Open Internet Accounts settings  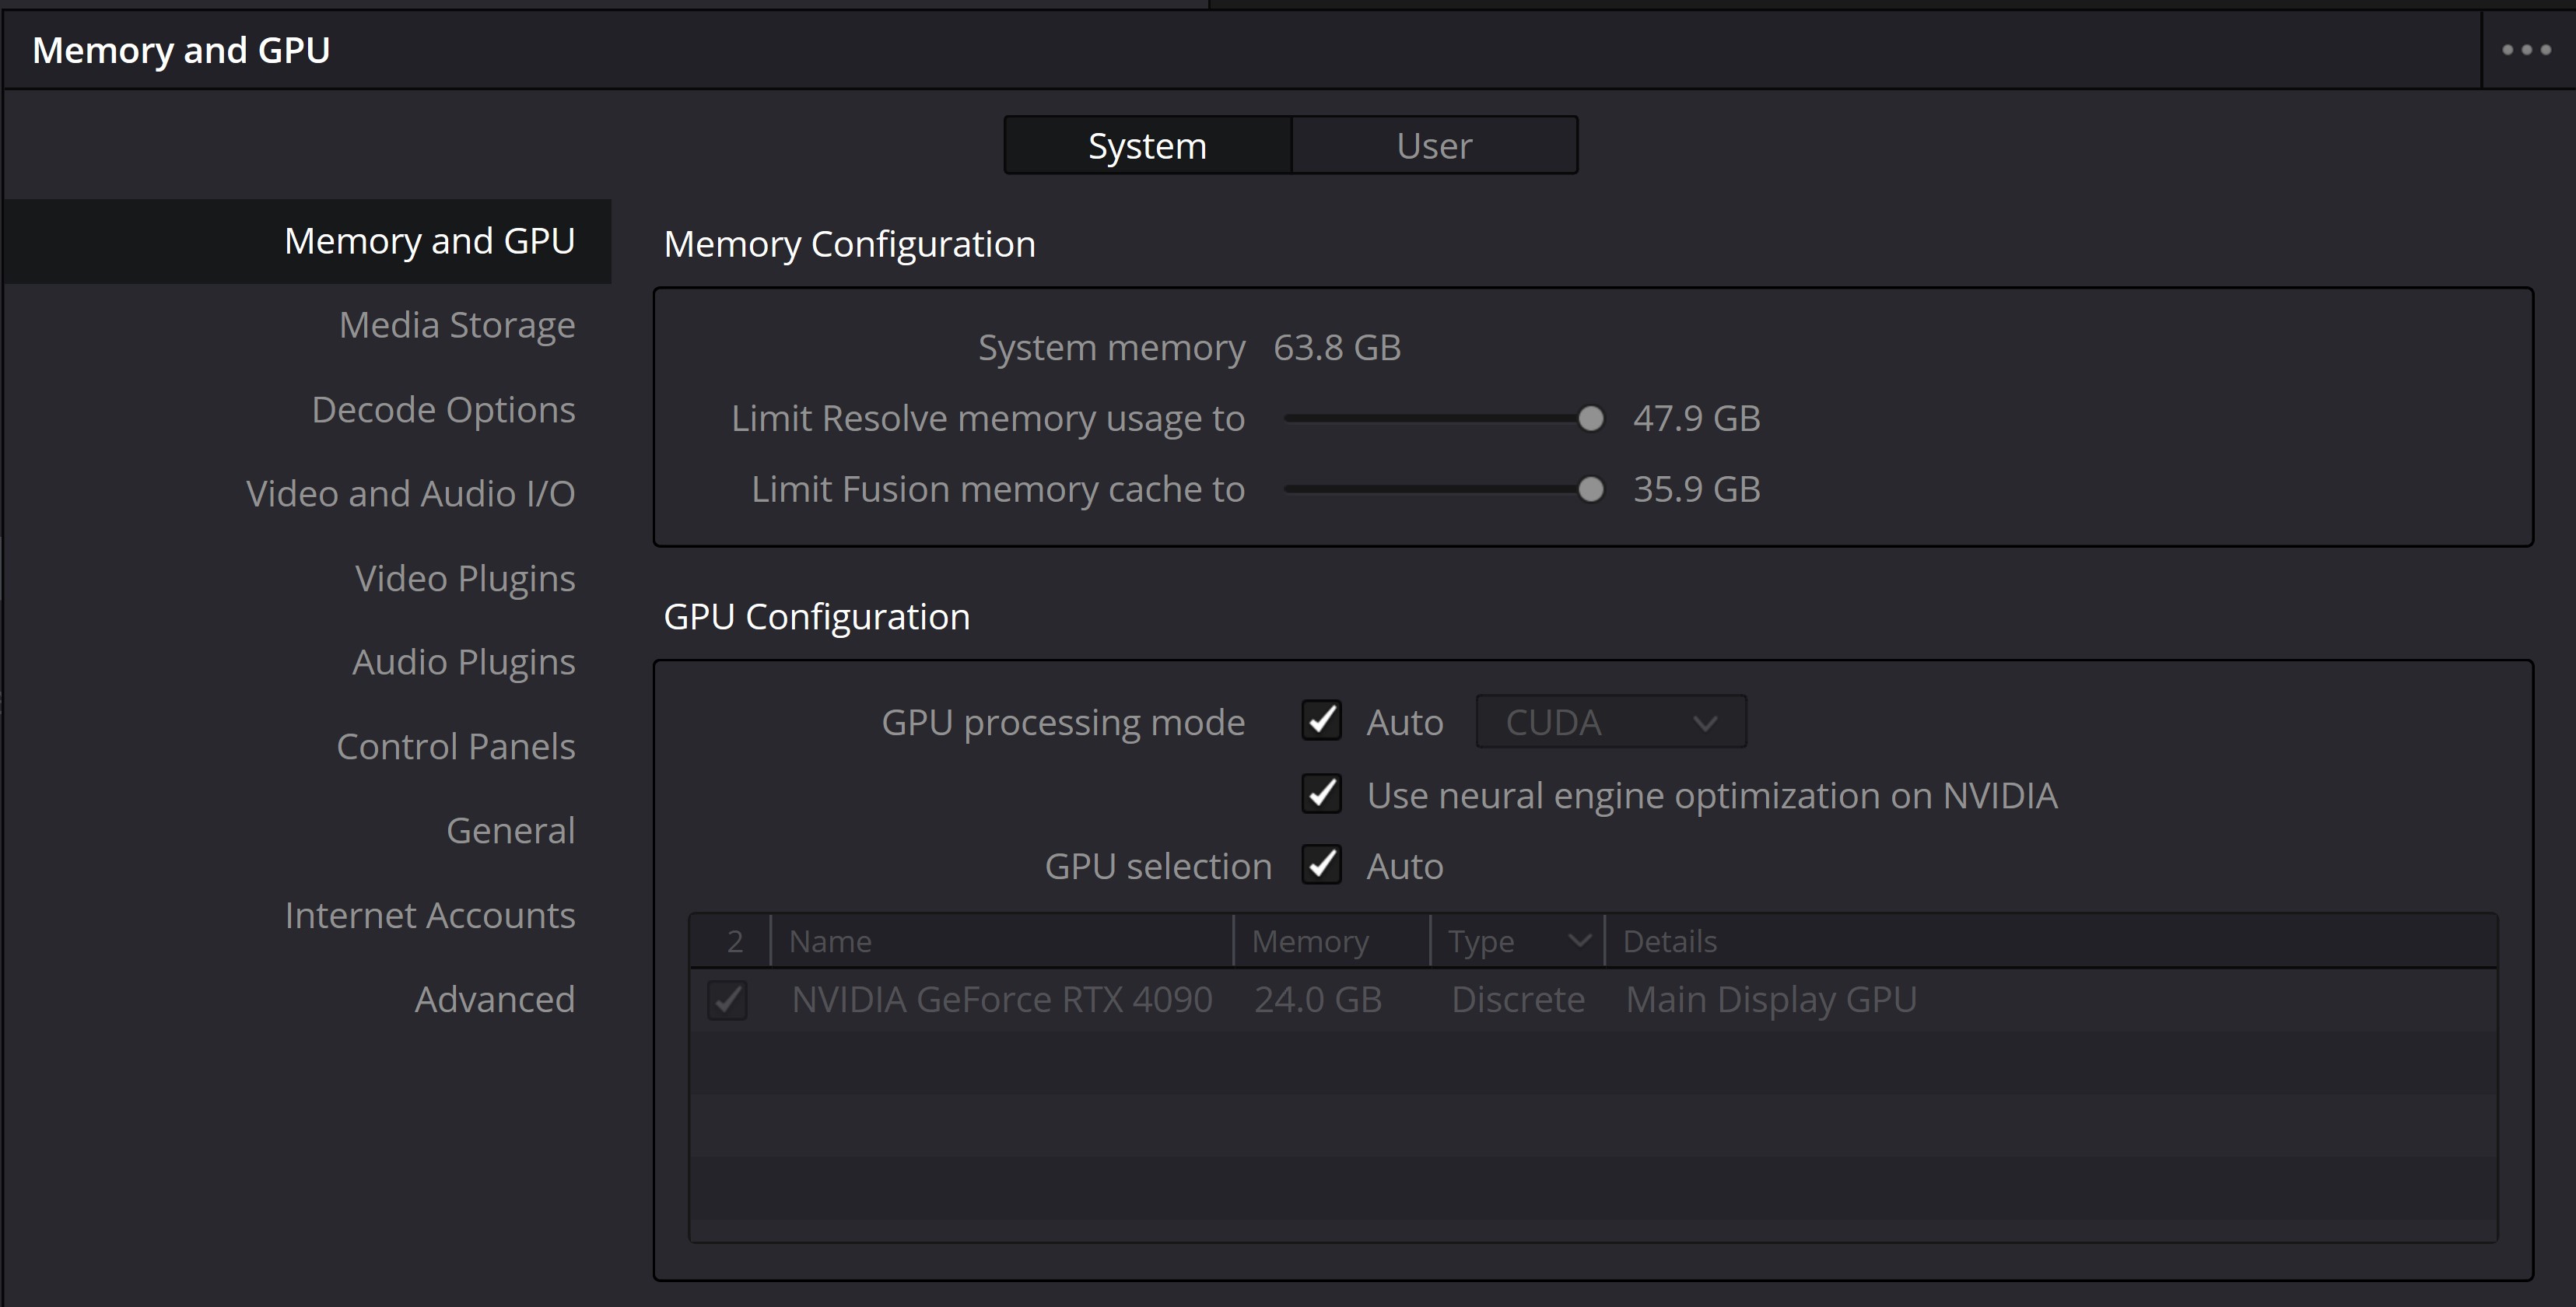[x=430, y=916]
